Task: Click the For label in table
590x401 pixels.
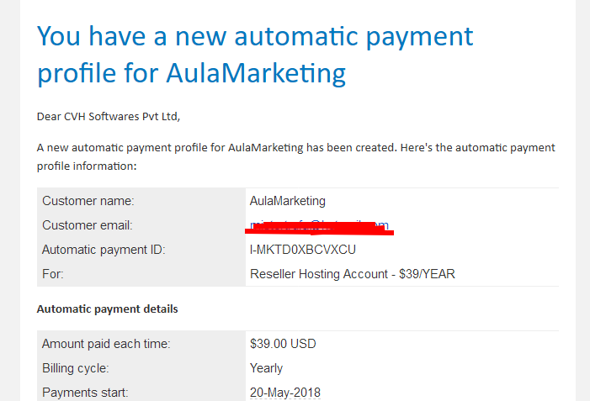Action: [x=53, y=274]
